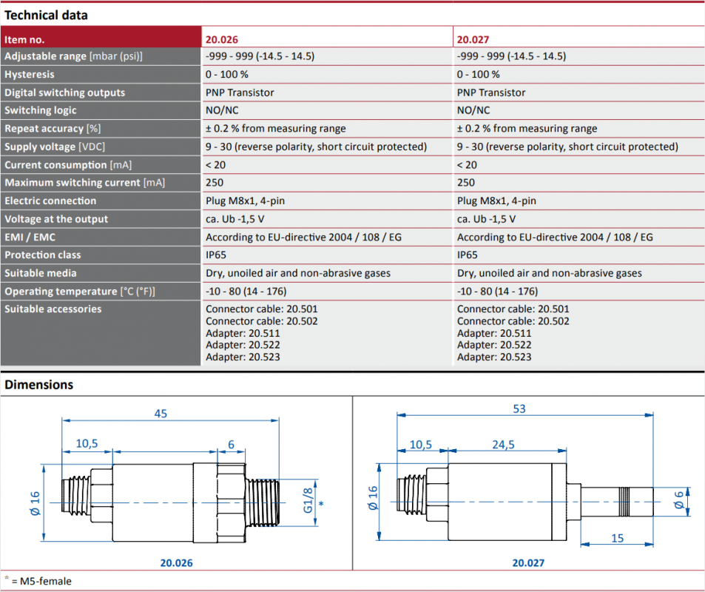Click the "24,5" dimension value
The image size is (705, 592).
pyautogui.click(x=503, y=445)
